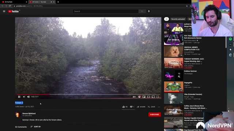Screen dimensions: 234x131
Task: Click the Spotify icon in side dock
Action: pyautogui.click(x=230, y=39)
